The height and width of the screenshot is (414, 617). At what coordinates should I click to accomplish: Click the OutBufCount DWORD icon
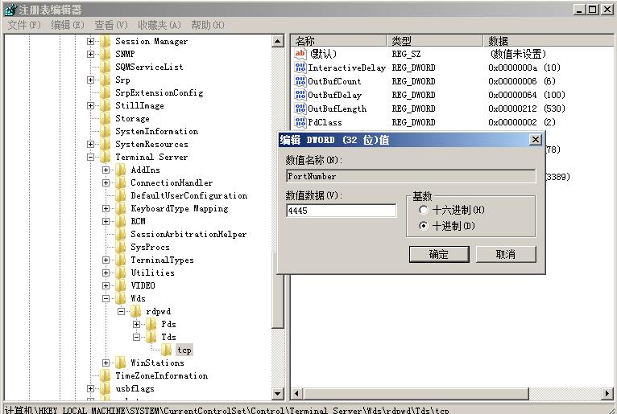(x=300, y=81)
